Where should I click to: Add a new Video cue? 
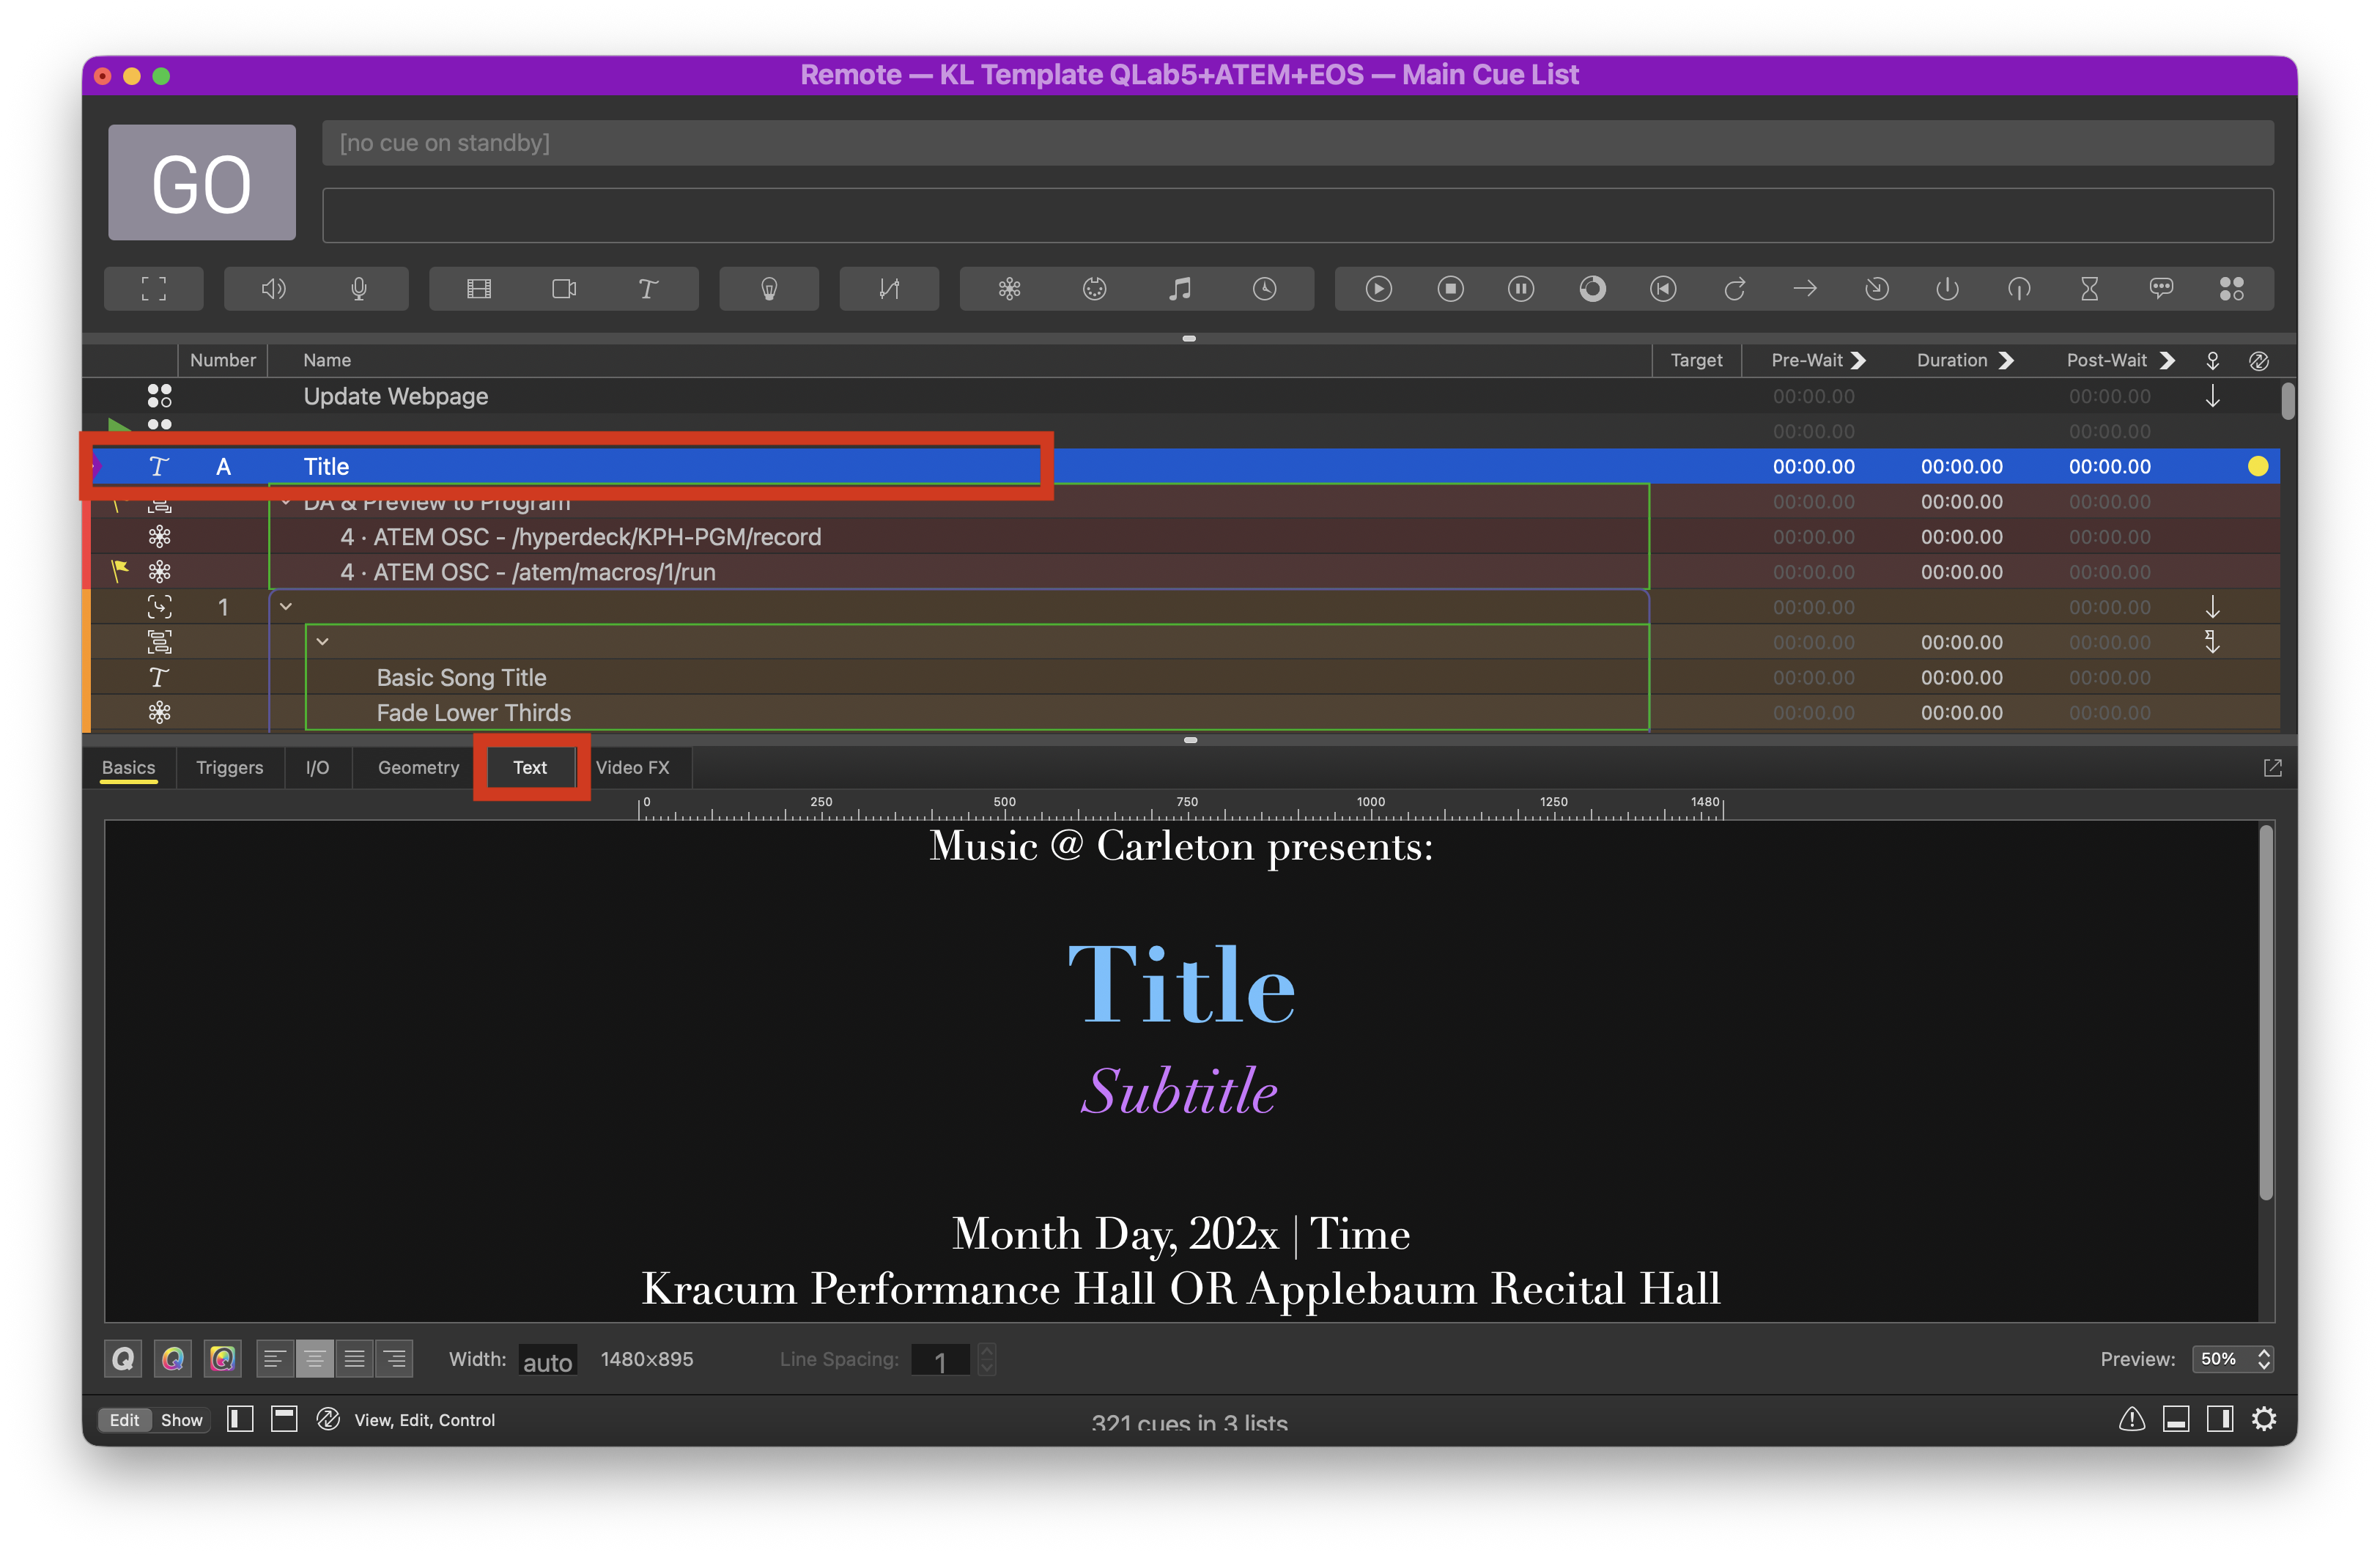click(479, 289)
